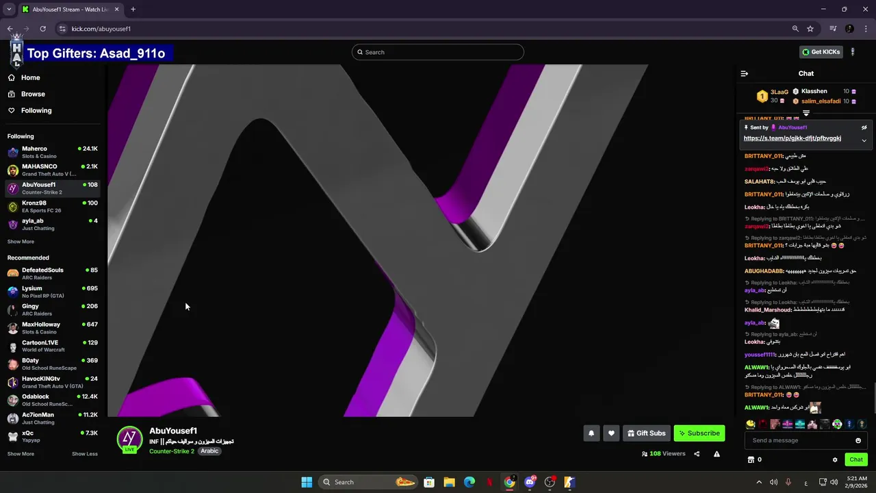Open the emoji picker in chat input
The height and width of the screenshot is (493, 876).
[858, 440]
